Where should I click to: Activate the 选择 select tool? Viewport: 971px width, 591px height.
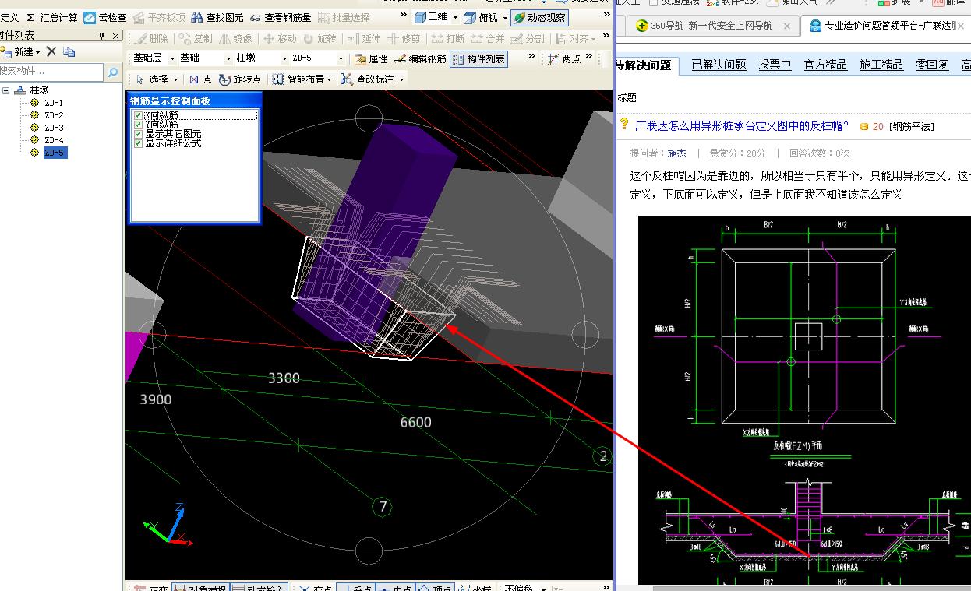(152, 79)
